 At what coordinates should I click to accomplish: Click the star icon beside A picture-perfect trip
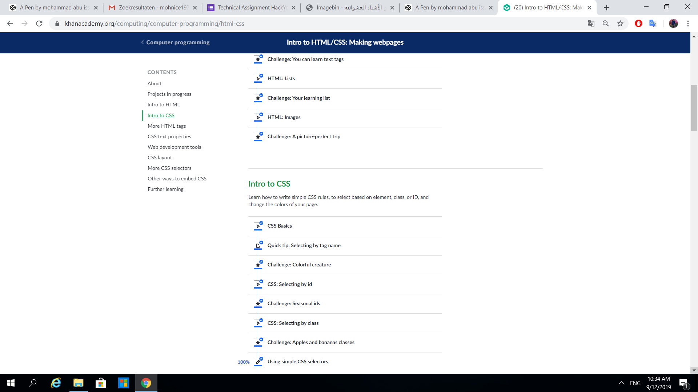point(258,137)
